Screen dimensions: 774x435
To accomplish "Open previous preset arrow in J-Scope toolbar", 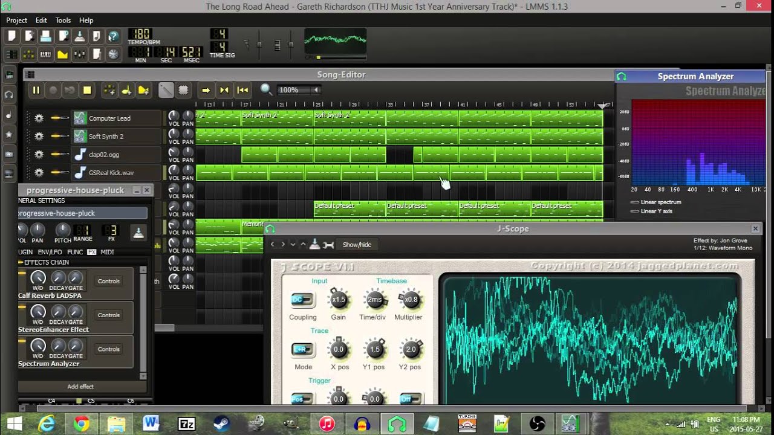I will point(273,245).
